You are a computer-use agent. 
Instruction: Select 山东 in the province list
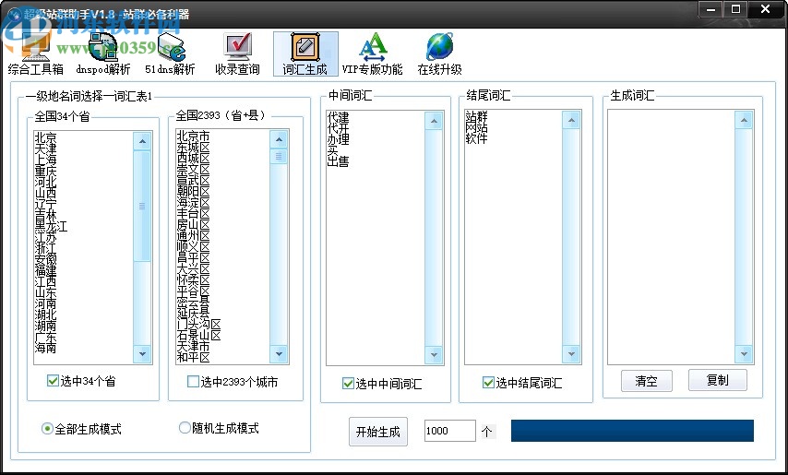pos(45,292)
